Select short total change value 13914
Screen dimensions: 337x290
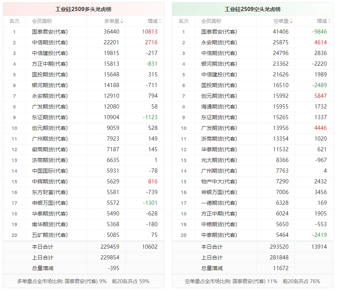319,247
